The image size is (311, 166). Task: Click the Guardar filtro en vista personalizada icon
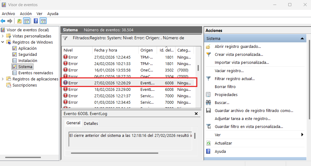point(208,126)
